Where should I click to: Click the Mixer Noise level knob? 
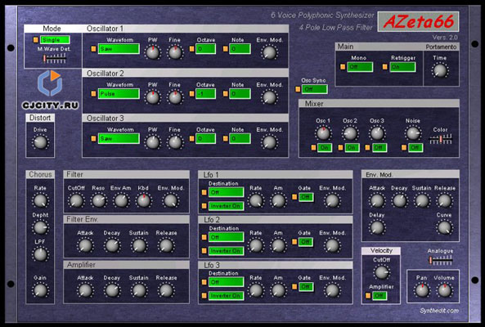point(413,133)
